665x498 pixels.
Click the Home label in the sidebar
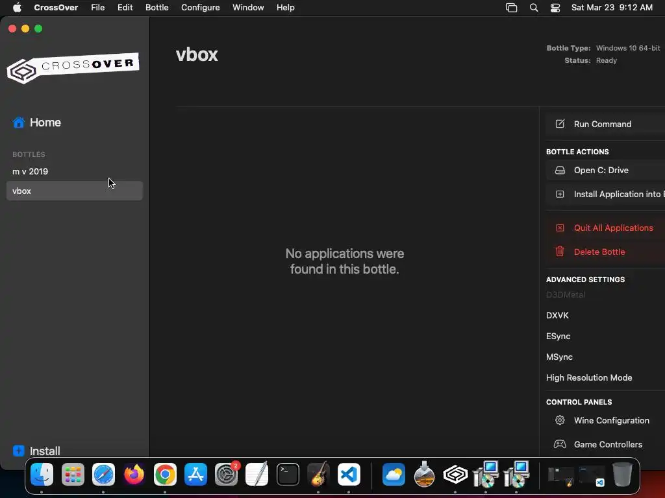45,123
